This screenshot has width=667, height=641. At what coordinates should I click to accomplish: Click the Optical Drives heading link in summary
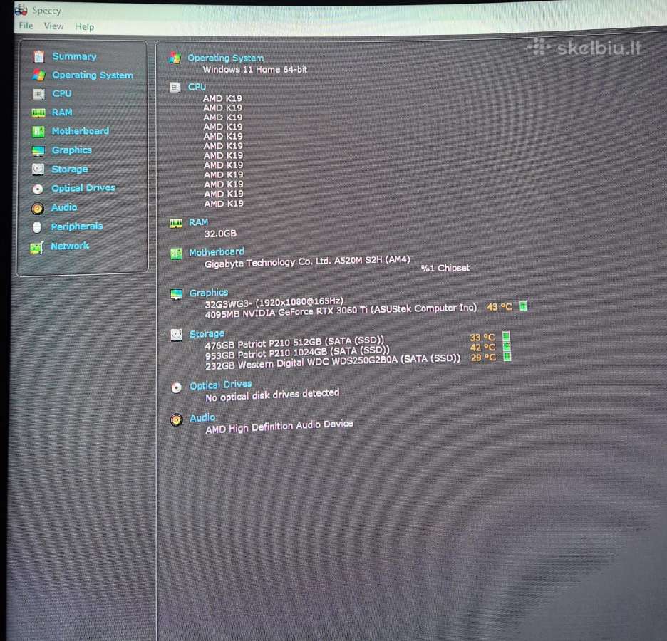tap(220, 385)
